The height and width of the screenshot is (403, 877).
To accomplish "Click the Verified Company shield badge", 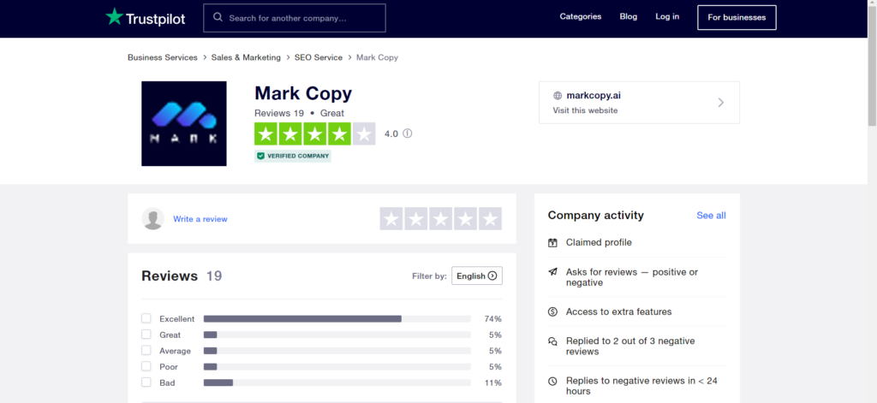I will tap(293, 156).
